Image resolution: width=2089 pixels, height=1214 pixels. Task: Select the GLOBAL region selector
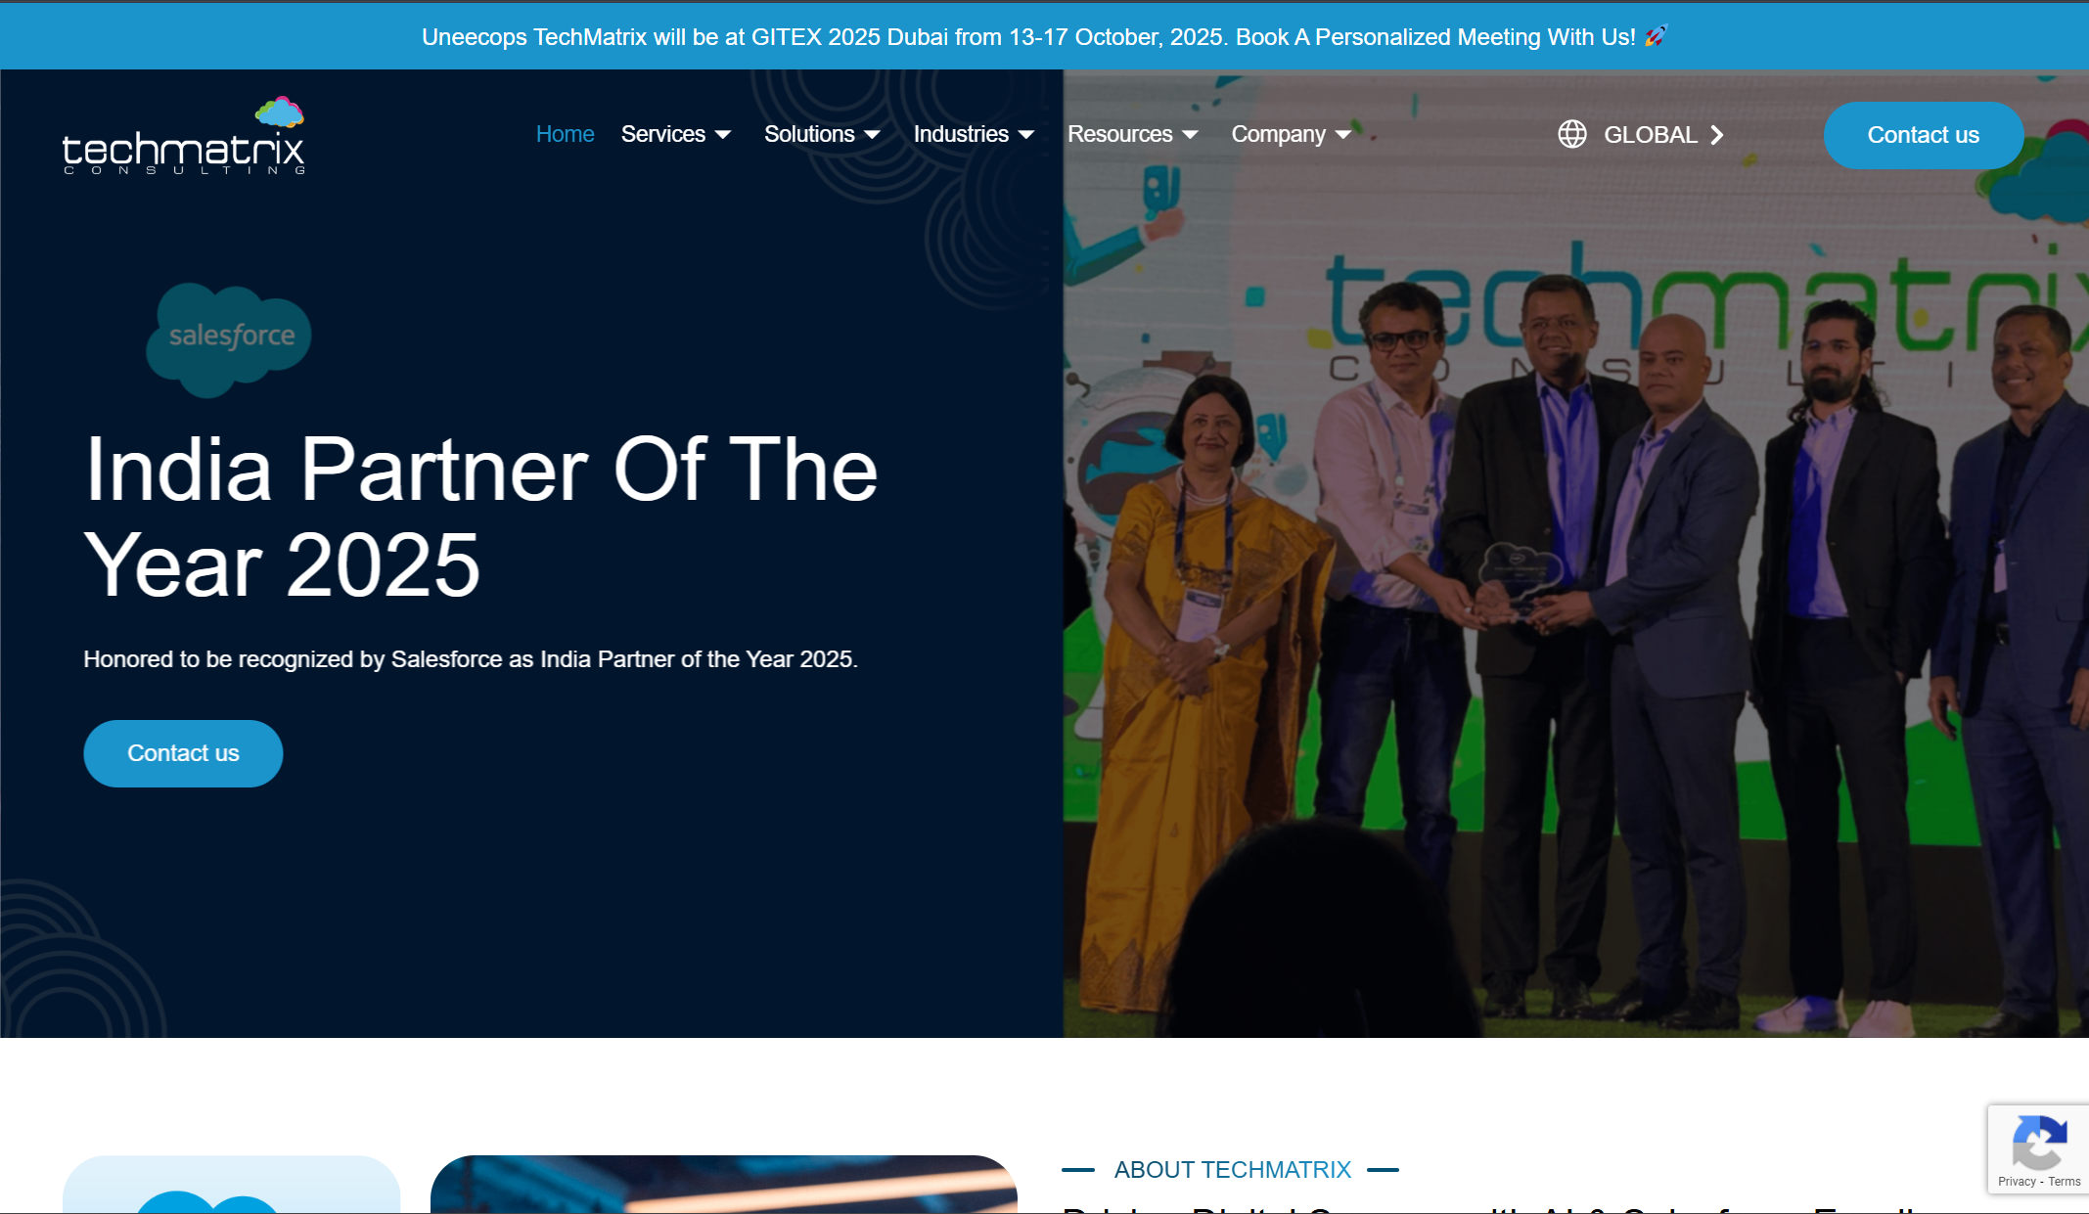coord(1650,135)
